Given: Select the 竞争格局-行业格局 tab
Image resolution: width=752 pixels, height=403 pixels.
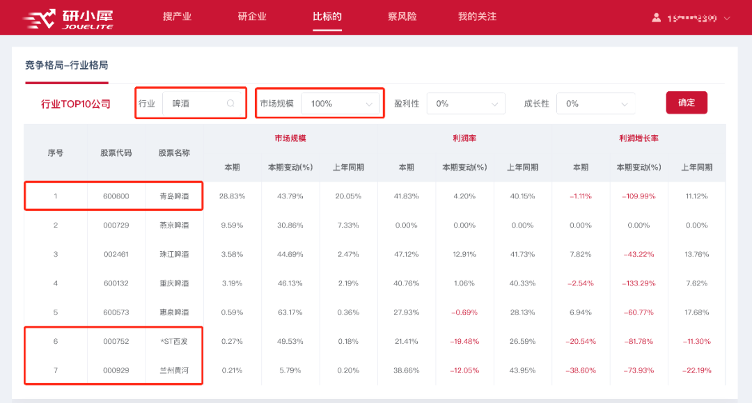Looking at the screenshot, I should coord(67,65).
